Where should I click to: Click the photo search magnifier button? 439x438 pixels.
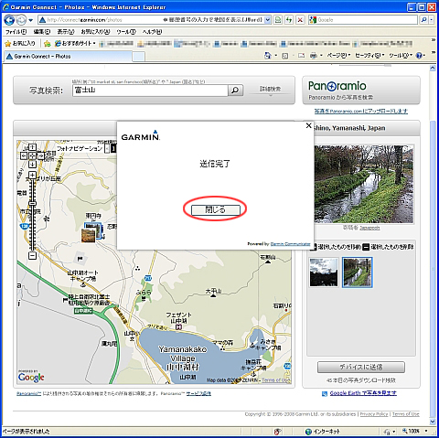coord(235,91)
